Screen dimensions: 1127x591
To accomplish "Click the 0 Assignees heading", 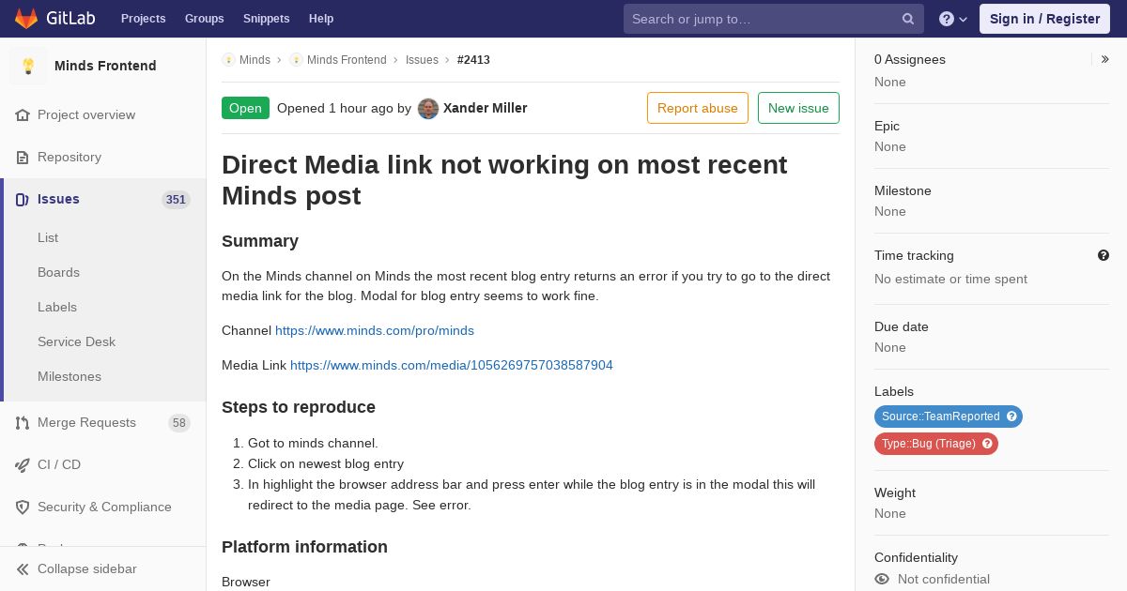I will (910, 59).
